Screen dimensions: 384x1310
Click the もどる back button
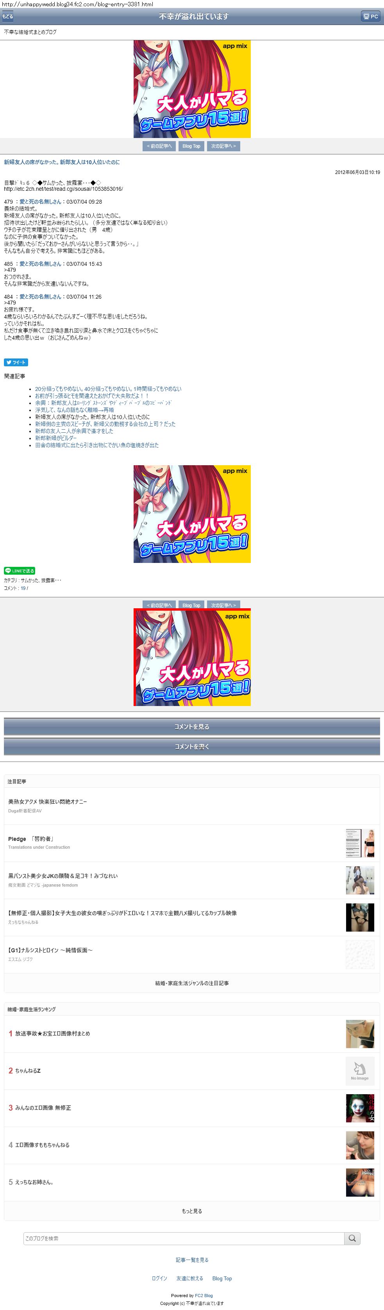(x=8, y=16)
